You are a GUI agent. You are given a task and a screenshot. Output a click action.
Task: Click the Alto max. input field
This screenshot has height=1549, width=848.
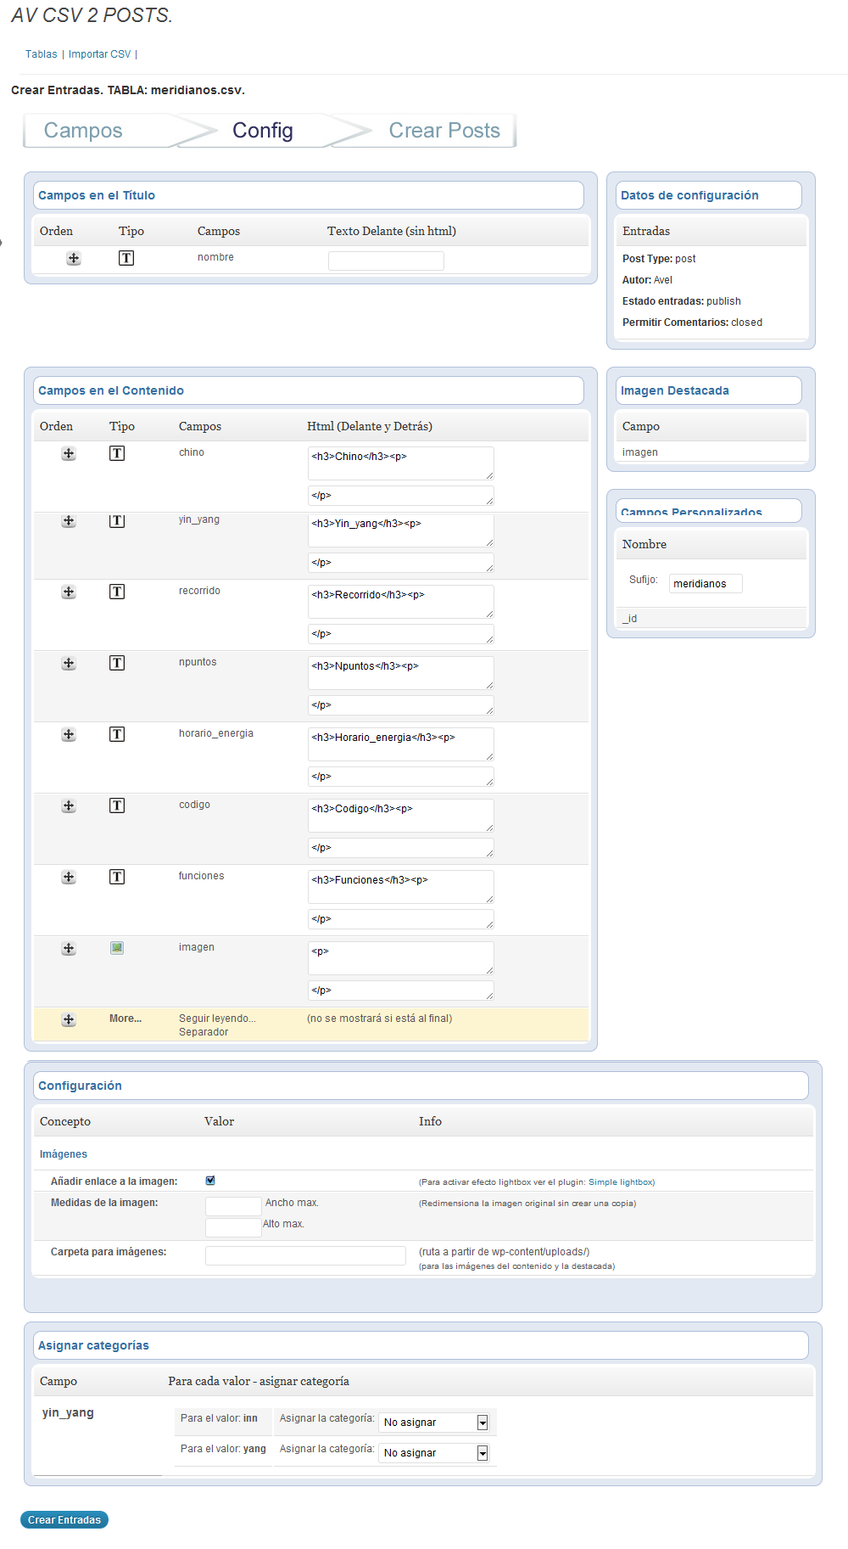(x=233, y=1227)
